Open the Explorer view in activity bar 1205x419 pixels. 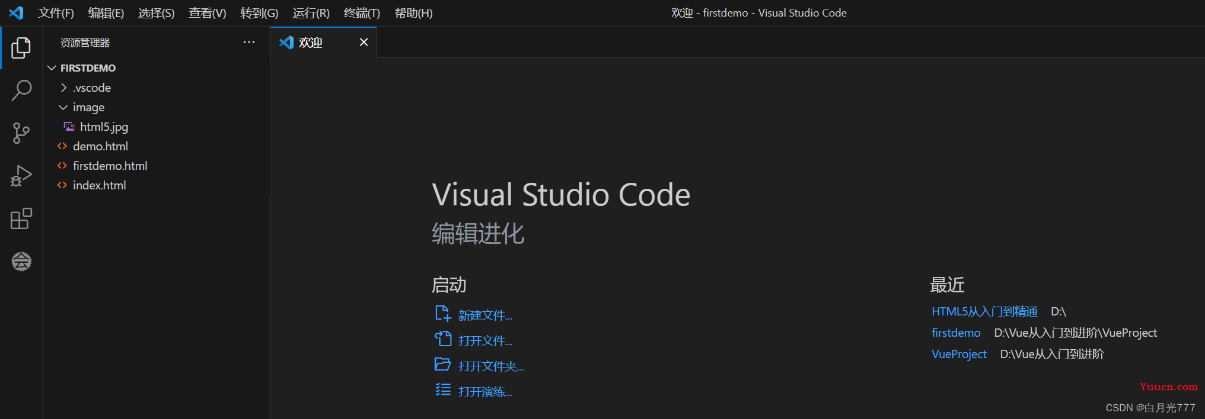pos(21,48)
